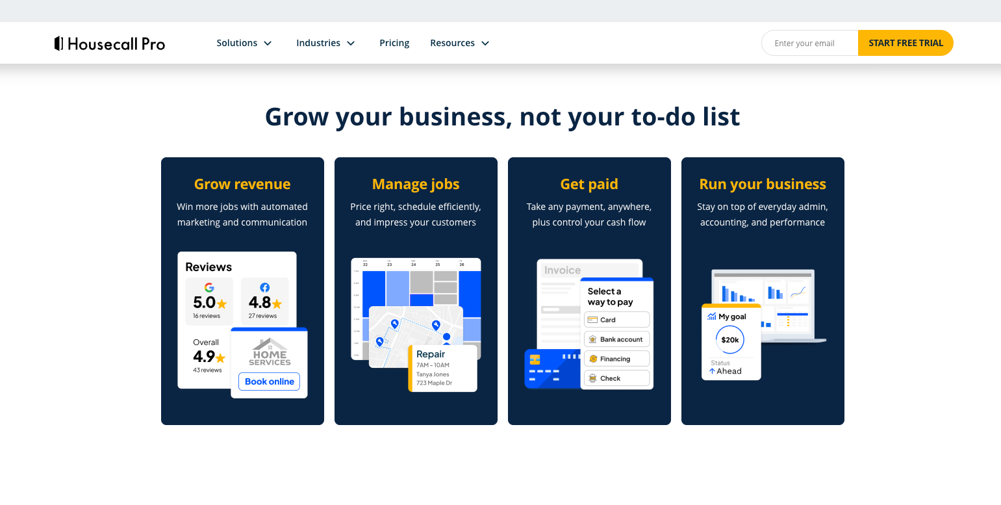Open the Manage jobs heading
Screen dimensions: 1001x505
(x=416, y=184)
